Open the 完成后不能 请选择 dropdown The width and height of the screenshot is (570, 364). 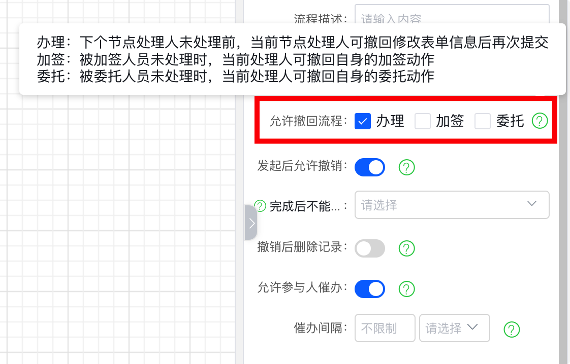point(452,205)
